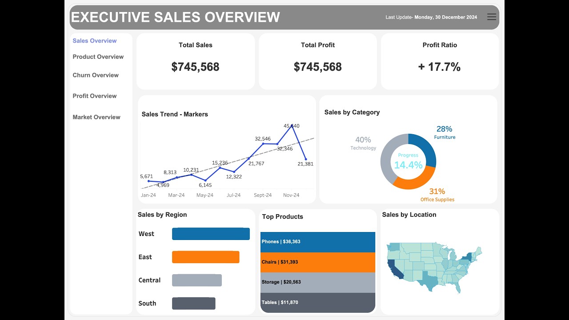Navigate to the Market Overview page
Screen dimensions: 569x320
(96, 117)
